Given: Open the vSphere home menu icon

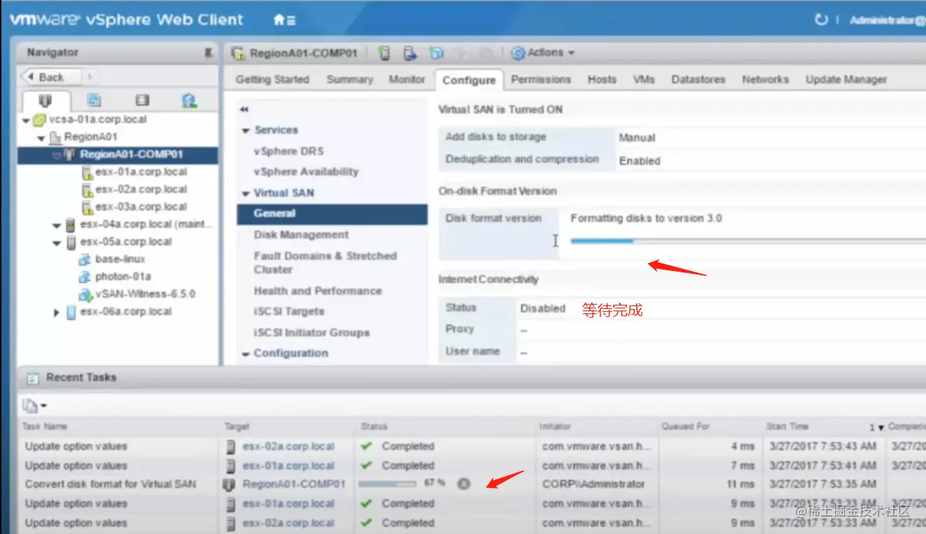Looking at the screenshot, I should point(284,20).
